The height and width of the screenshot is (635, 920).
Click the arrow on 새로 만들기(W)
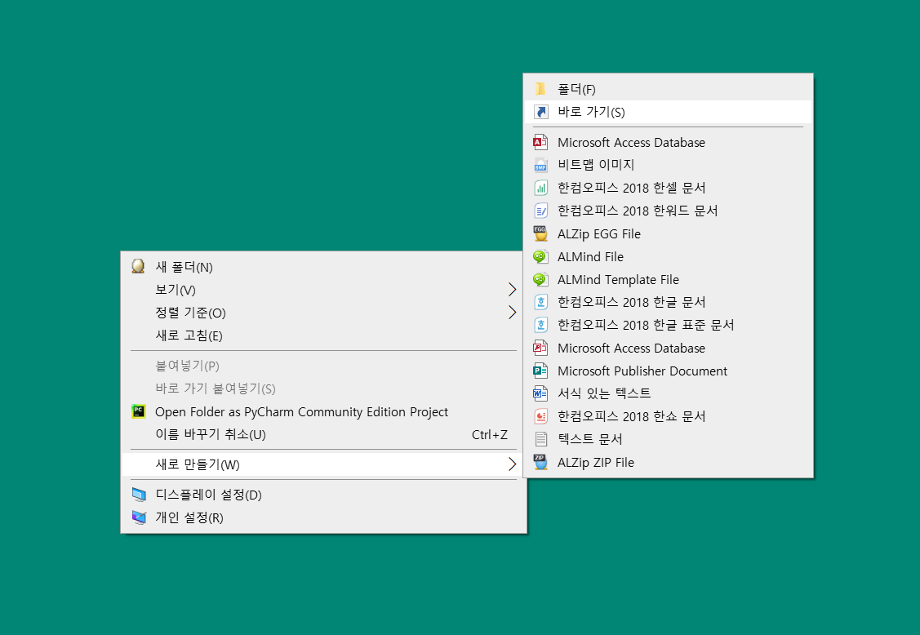[512, 464]
